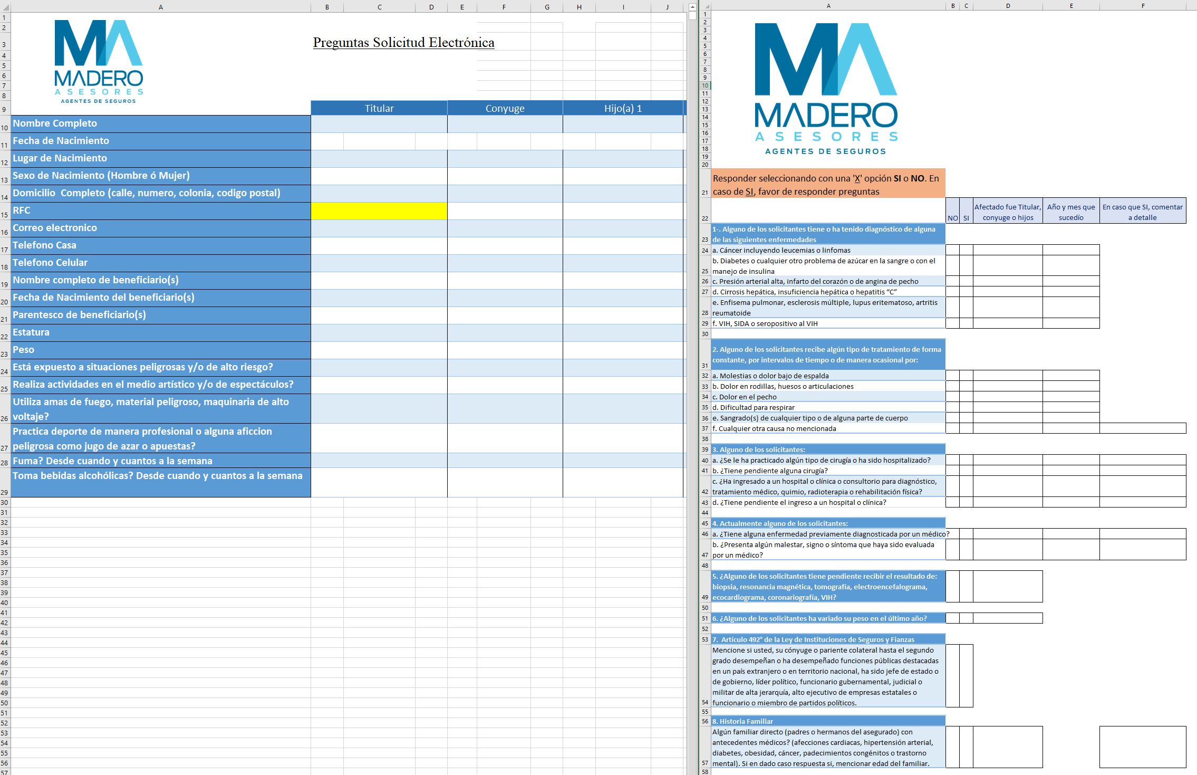Viewport: 1197px width, 775px height.
Task: Select column D header in right sheet
Action: coord(1008,6)
